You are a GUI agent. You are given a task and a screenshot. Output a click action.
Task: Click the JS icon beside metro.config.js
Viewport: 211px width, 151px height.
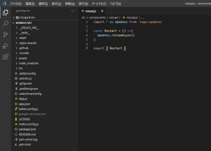(16, 124)
